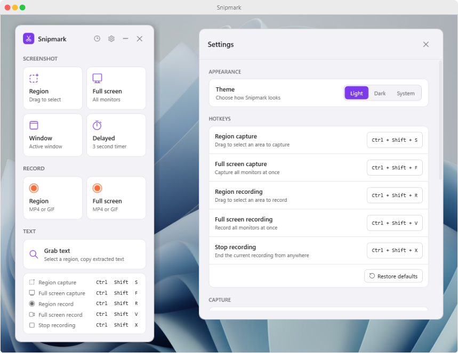458x353 pixels.
Task: Click the CAPTURE section heading
Action: [x=220, y=300]
